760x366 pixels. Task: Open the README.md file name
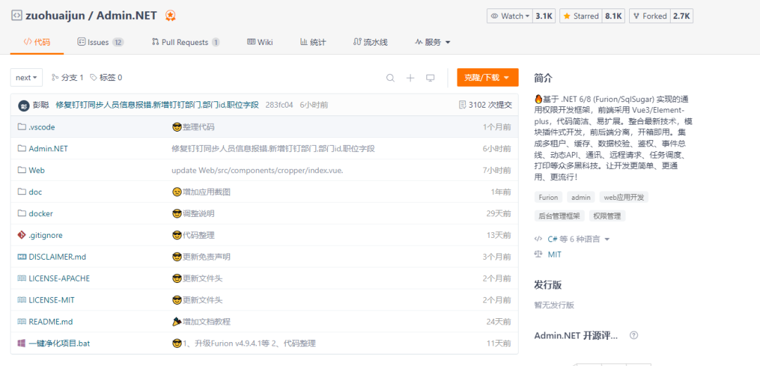pyautogui.click(x=51, y=322)
